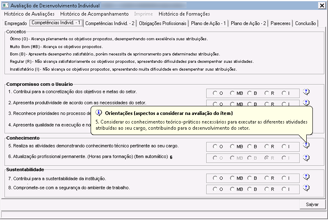Go to Obrigações Profissionais tab
The width and height of the screenshot is (328, 220).
pos(162,23)
